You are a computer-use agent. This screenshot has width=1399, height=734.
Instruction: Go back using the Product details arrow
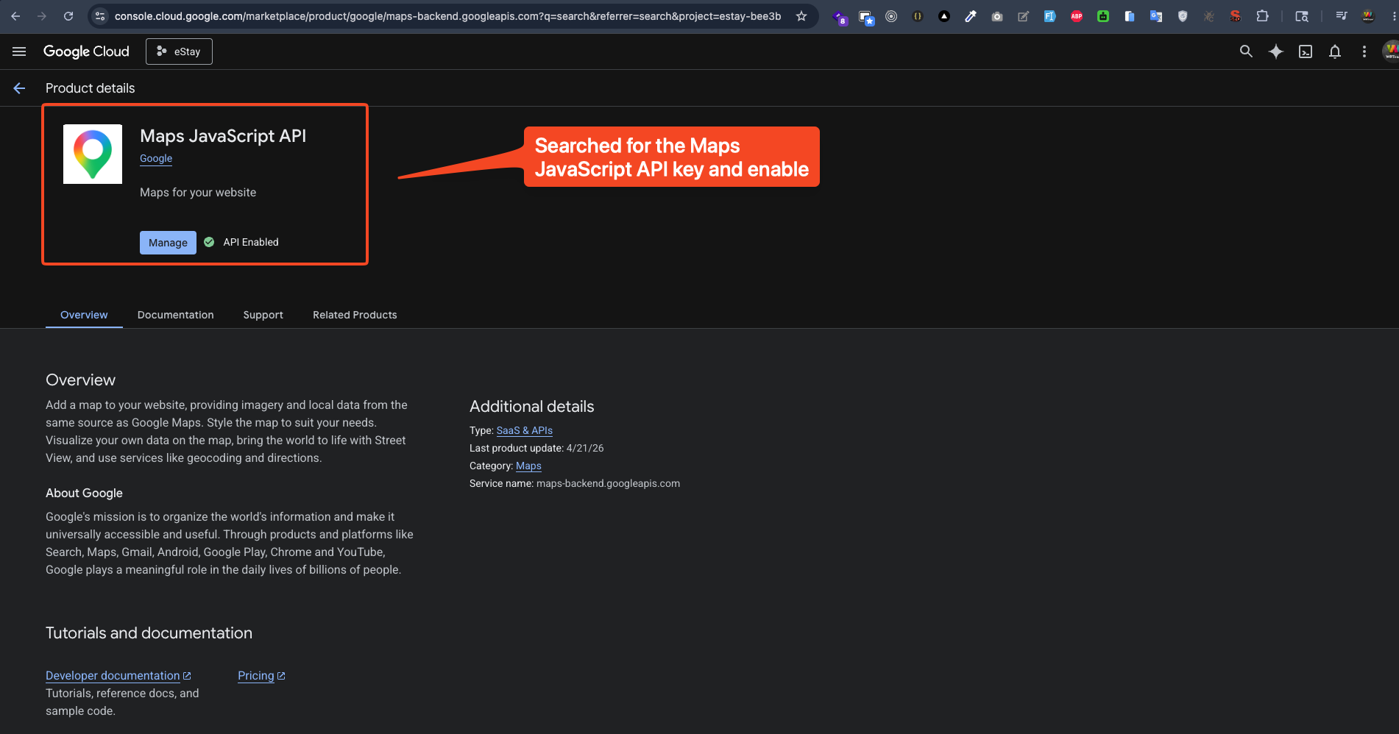click(19, 88)
